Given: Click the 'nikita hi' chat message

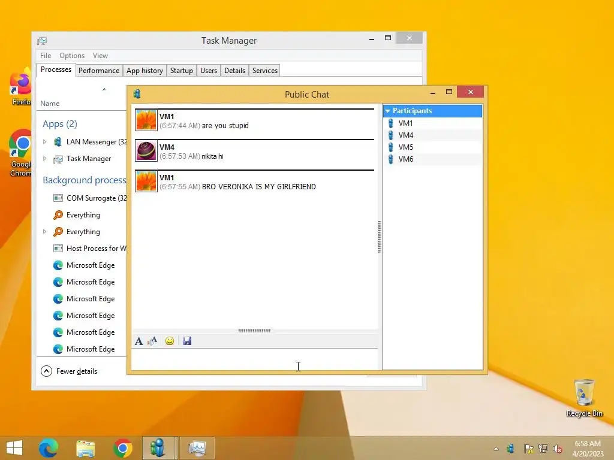Looking at the screenshot, I should click(213, 156).
